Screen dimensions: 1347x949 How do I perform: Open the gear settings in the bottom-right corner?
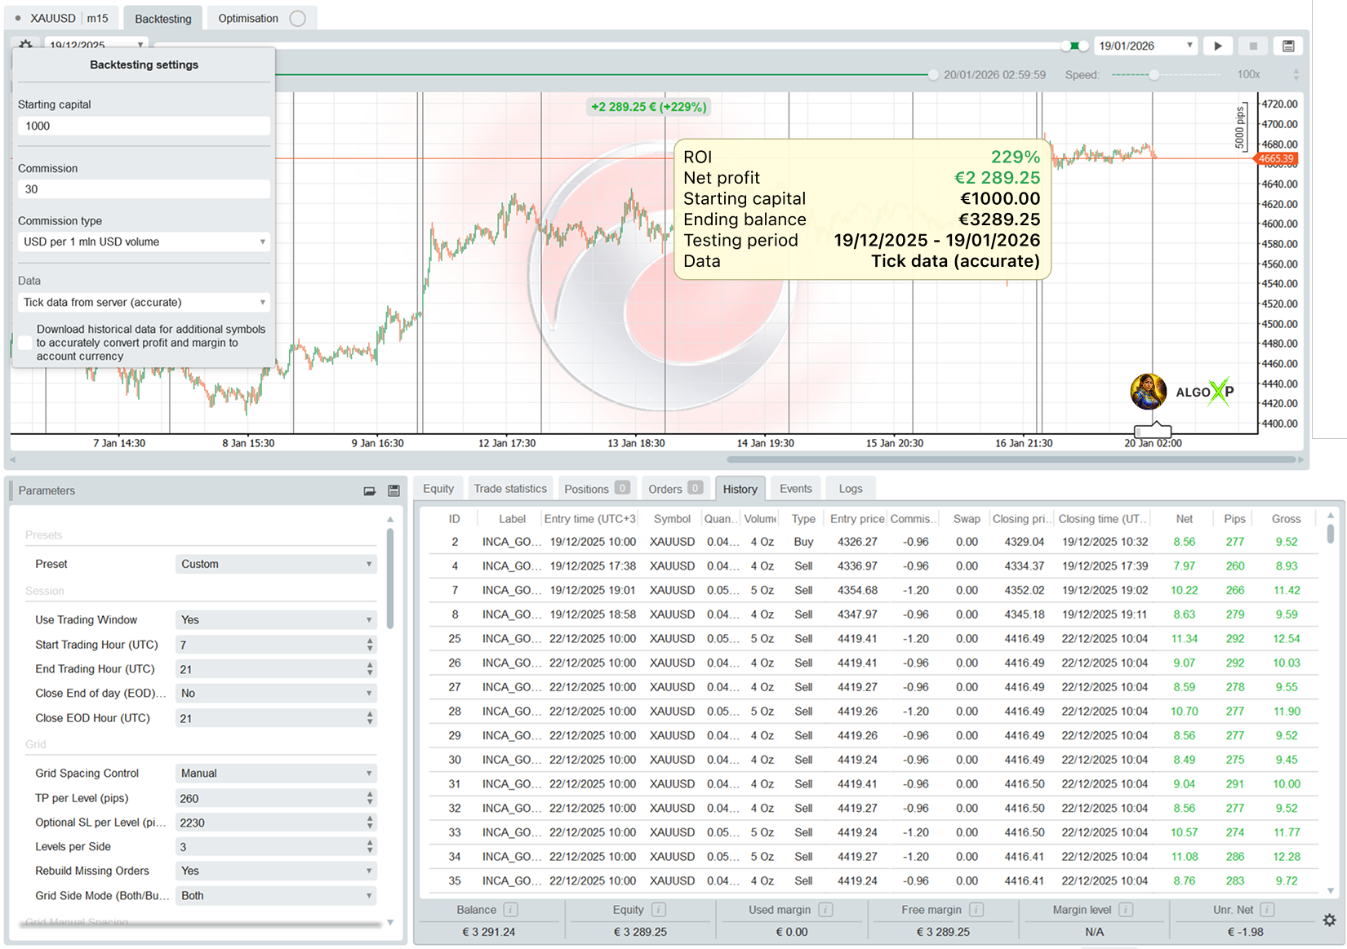coord(1329,920)
